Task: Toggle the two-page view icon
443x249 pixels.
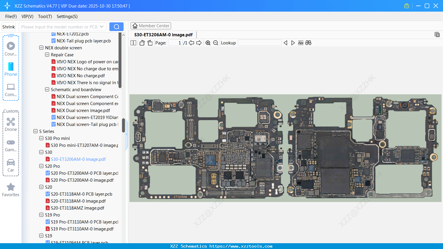Action: tap(133, 43)
